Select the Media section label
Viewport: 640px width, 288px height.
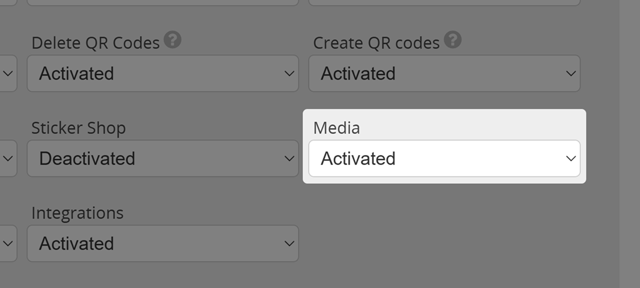tap(336, 128)
